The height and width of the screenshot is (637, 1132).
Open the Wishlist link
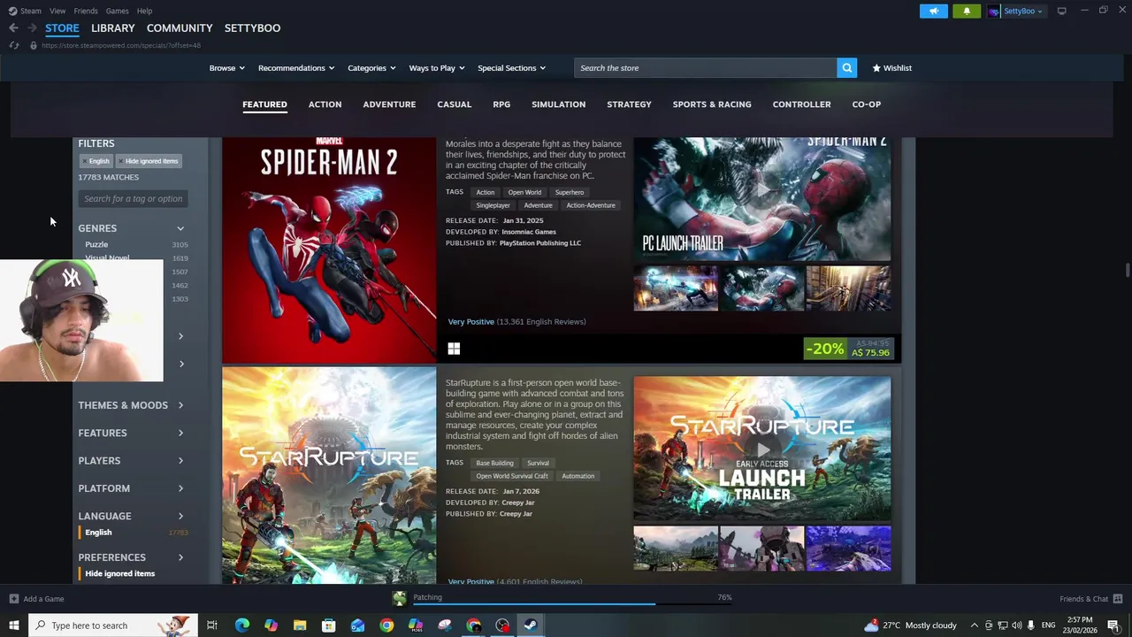(891, 68)
